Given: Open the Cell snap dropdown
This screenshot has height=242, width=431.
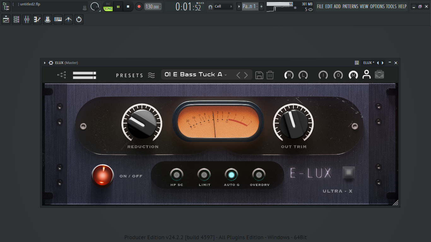Looking at the screenshot, I should pyautogui.click(x=224, y=6).
